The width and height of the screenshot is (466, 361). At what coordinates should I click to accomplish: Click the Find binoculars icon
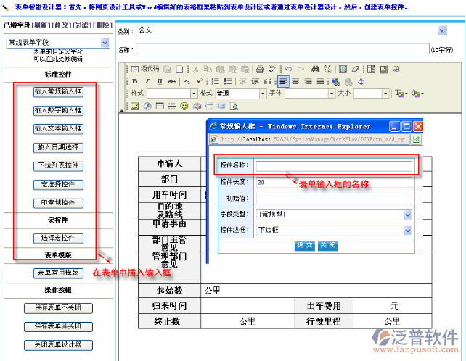pos(316,69)
